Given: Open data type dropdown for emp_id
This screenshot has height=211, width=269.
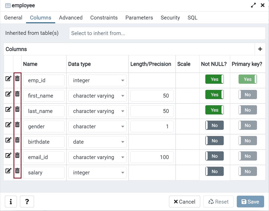Looking at the screenshot, I should tap(97, 80).
